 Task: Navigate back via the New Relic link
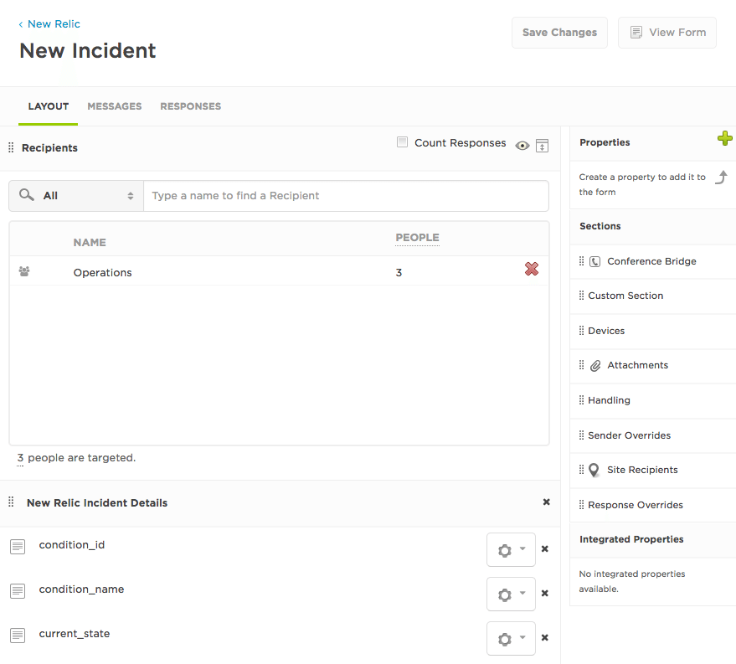49,23
